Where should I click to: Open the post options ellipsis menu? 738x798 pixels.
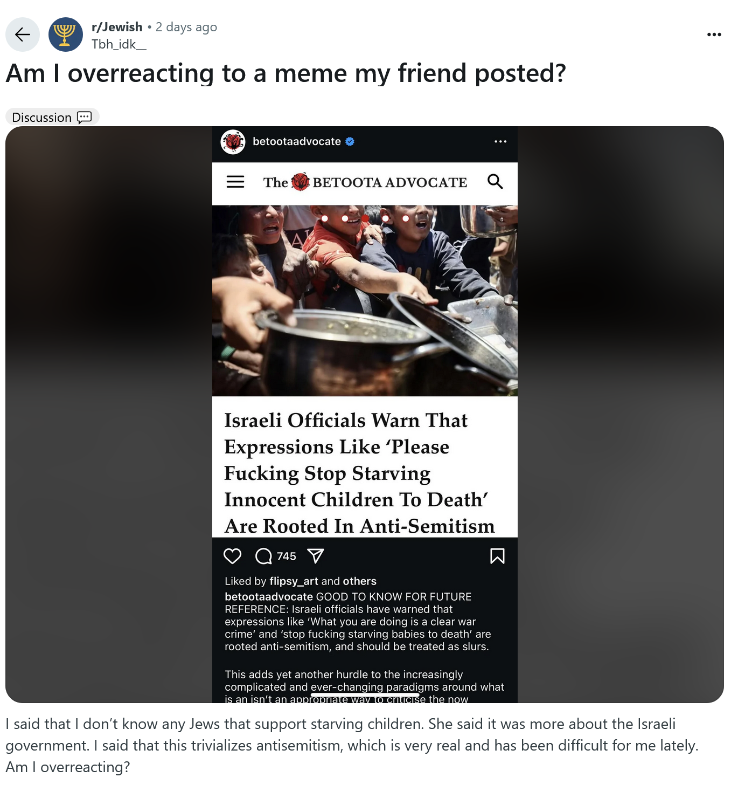pyautogui.click(x=714, y=35)
